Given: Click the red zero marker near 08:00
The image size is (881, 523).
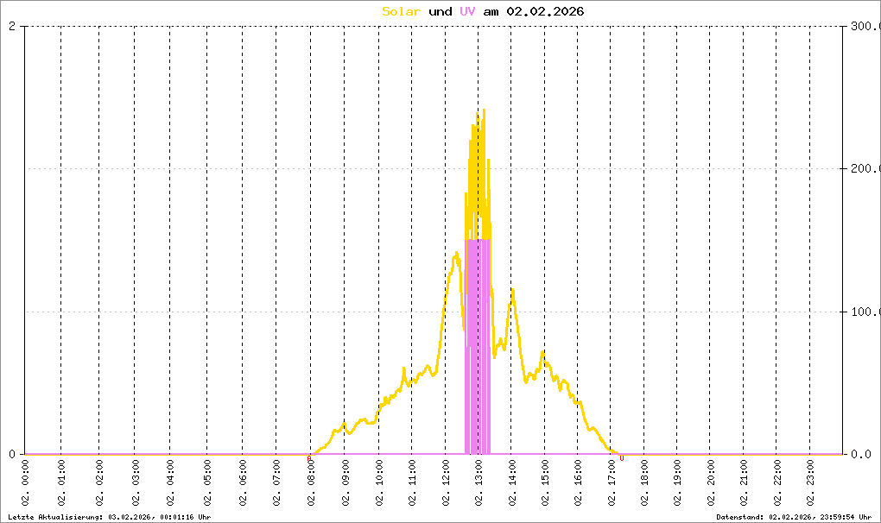Looking at the screenshot, I should click(x=309, y=457).
